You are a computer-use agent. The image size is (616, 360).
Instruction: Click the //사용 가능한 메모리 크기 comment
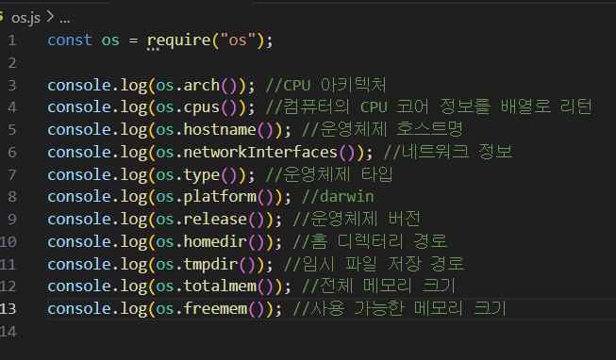[x=400, y=309]
